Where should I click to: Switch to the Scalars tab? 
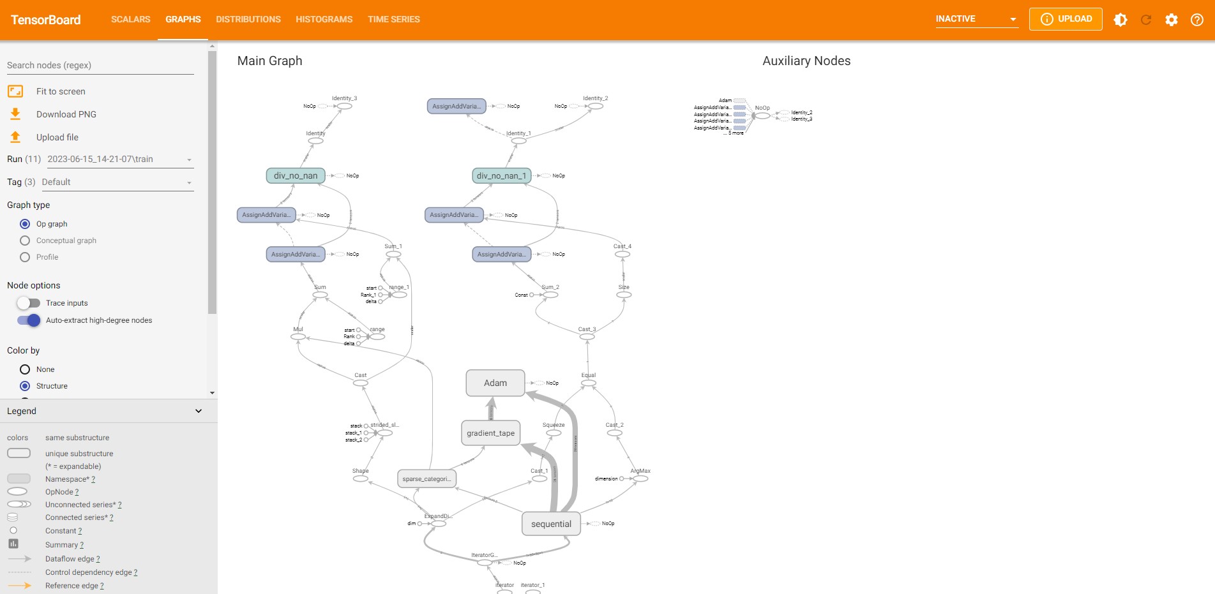coord(130,20)
